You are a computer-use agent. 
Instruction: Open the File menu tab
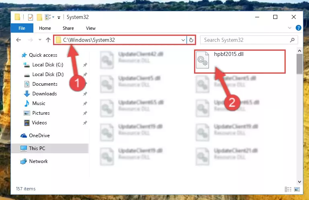click(x=22, y=28)
